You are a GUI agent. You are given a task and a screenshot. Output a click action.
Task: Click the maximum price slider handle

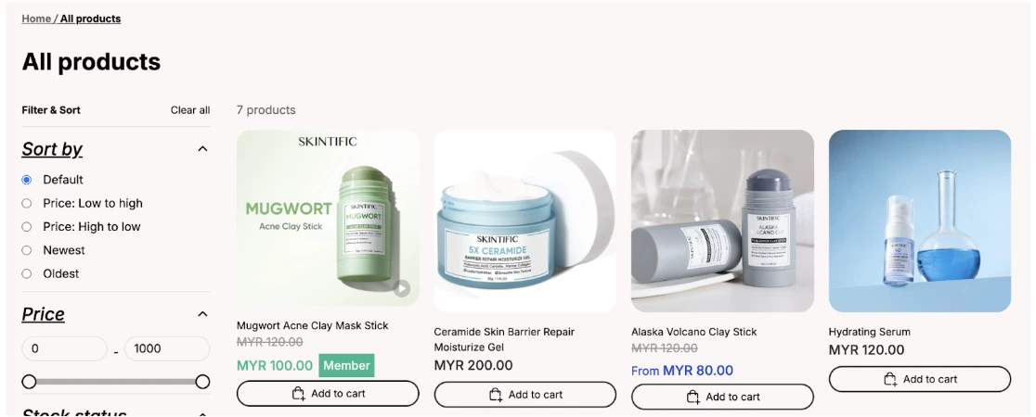[203, 382]
